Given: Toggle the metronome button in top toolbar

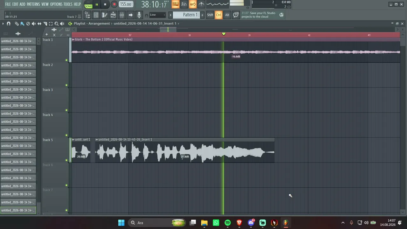Looking at the screenshot, I should point(201,4).
